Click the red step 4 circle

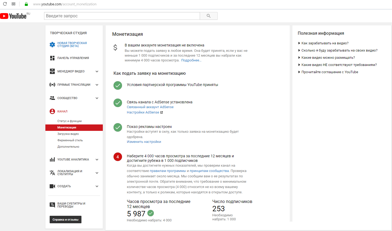coord(118,157)
